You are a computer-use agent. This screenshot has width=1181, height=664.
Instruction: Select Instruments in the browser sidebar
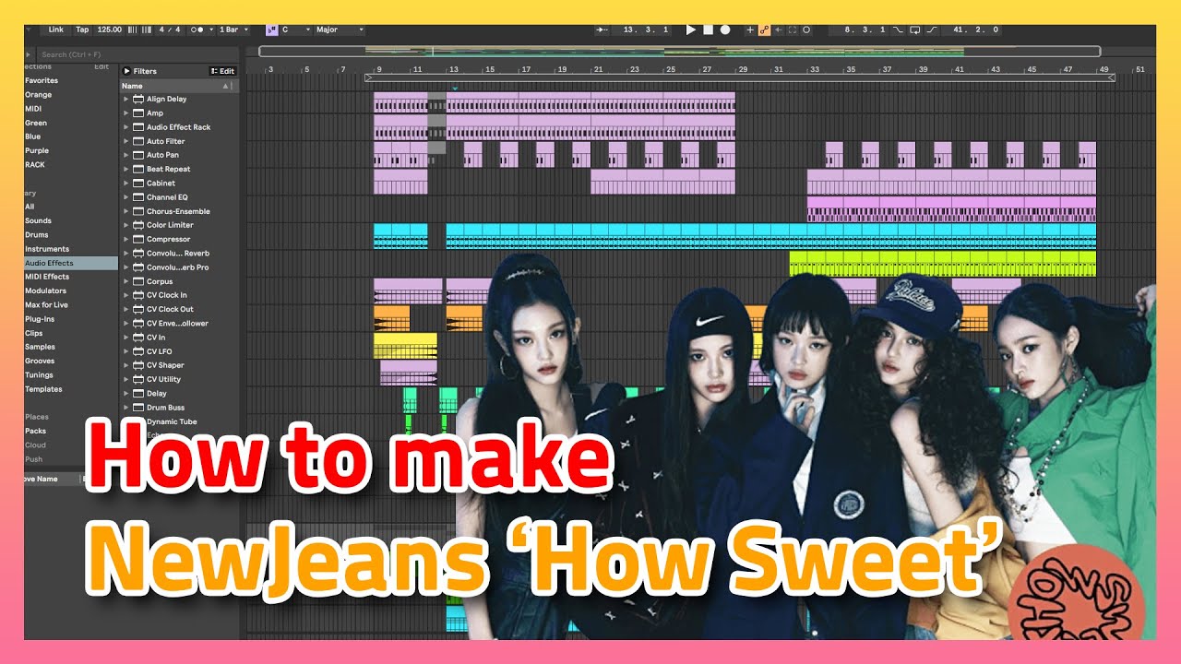[x=47, y=249]
